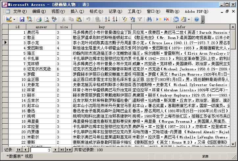Click the scroll up arrow of the table
Screen dimensions: 238x161
pyautogui.click(x=233, y=27)
